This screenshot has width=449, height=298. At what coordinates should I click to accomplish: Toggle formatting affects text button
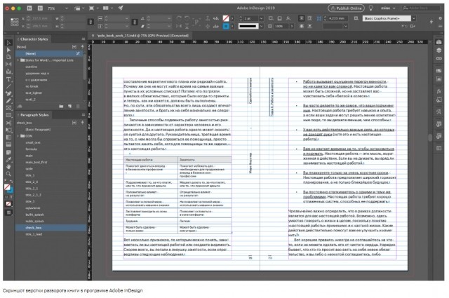pos(11,197)
